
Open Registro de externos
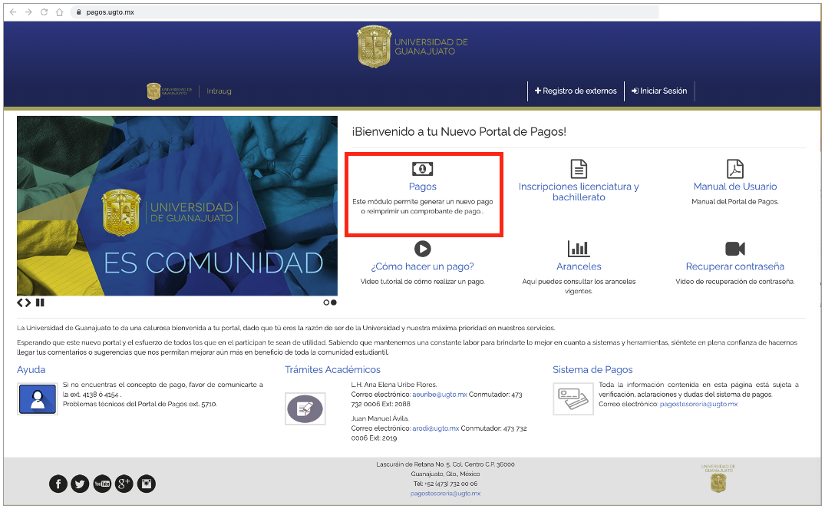(576, 91)
